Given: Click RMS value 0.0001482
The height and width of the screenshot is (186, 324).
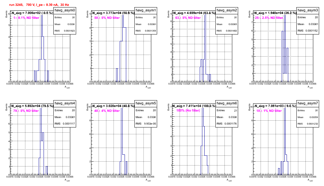Looking at the screenshot, I should pos(232,31).
